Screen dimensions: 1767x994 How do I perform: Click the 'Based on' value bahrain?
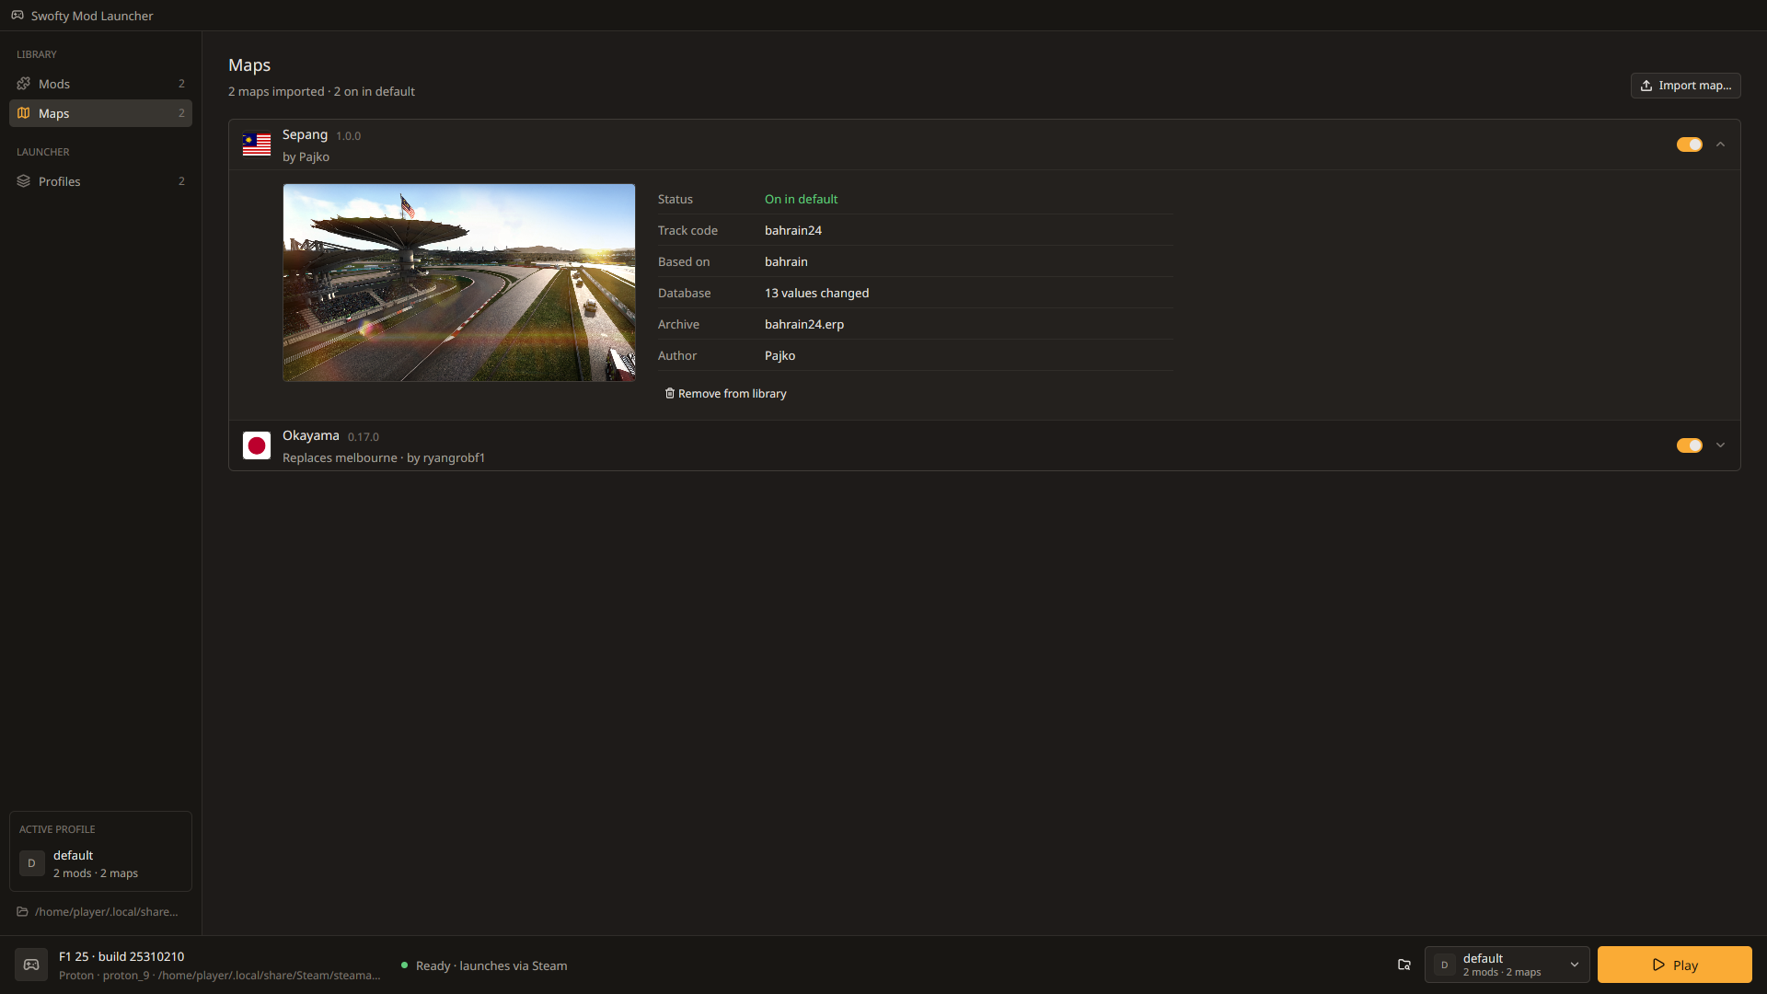pyautogui.click(x=786, y=261)
